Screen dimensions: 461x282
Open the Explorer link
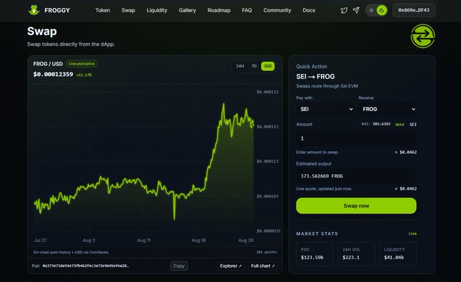[x=230, y=266]
